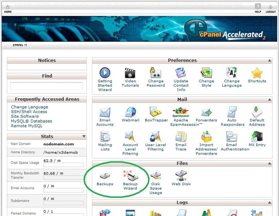Open the MySQL® Databases link

click(x=32, y=121)
